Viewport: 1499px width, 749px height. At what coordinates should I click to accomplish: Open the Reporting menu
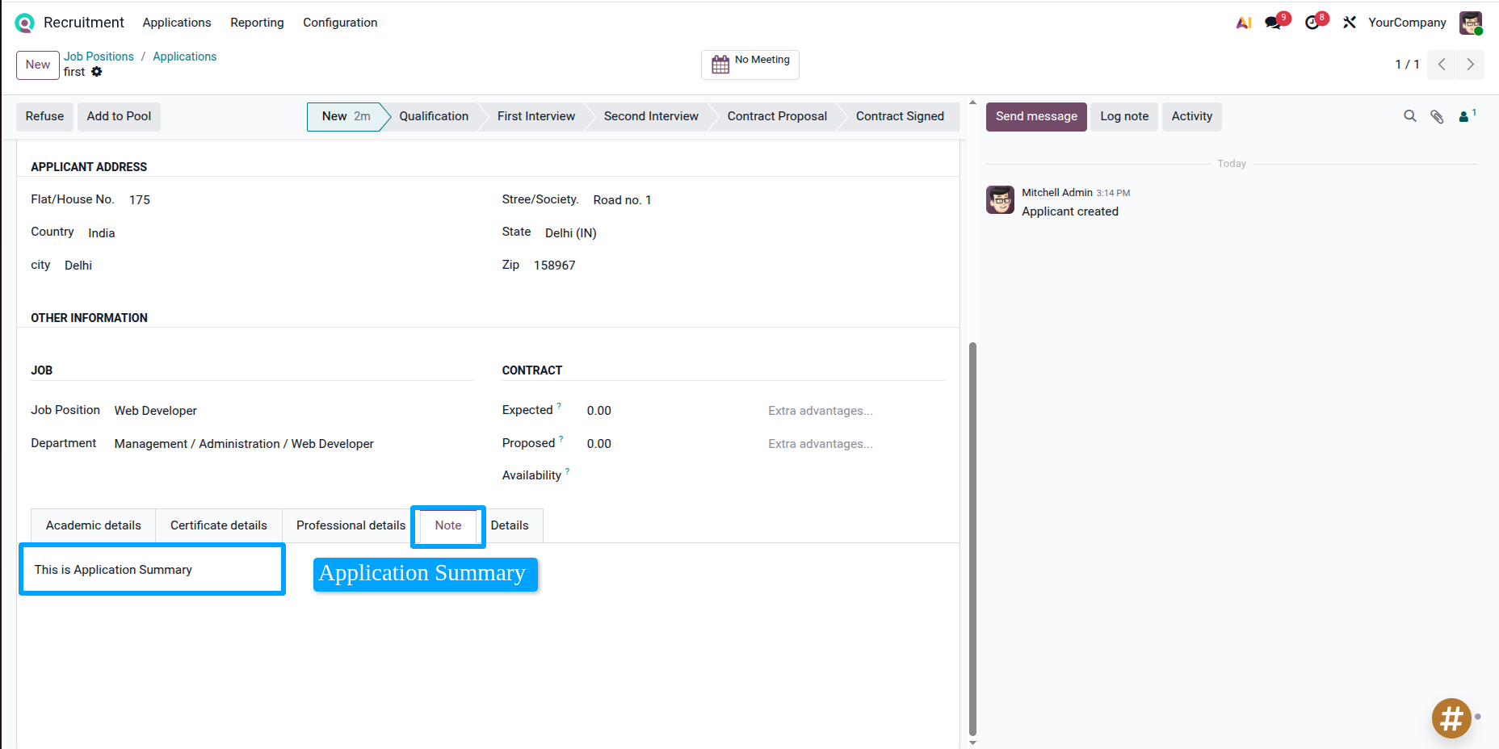click(x=257, y=23)
